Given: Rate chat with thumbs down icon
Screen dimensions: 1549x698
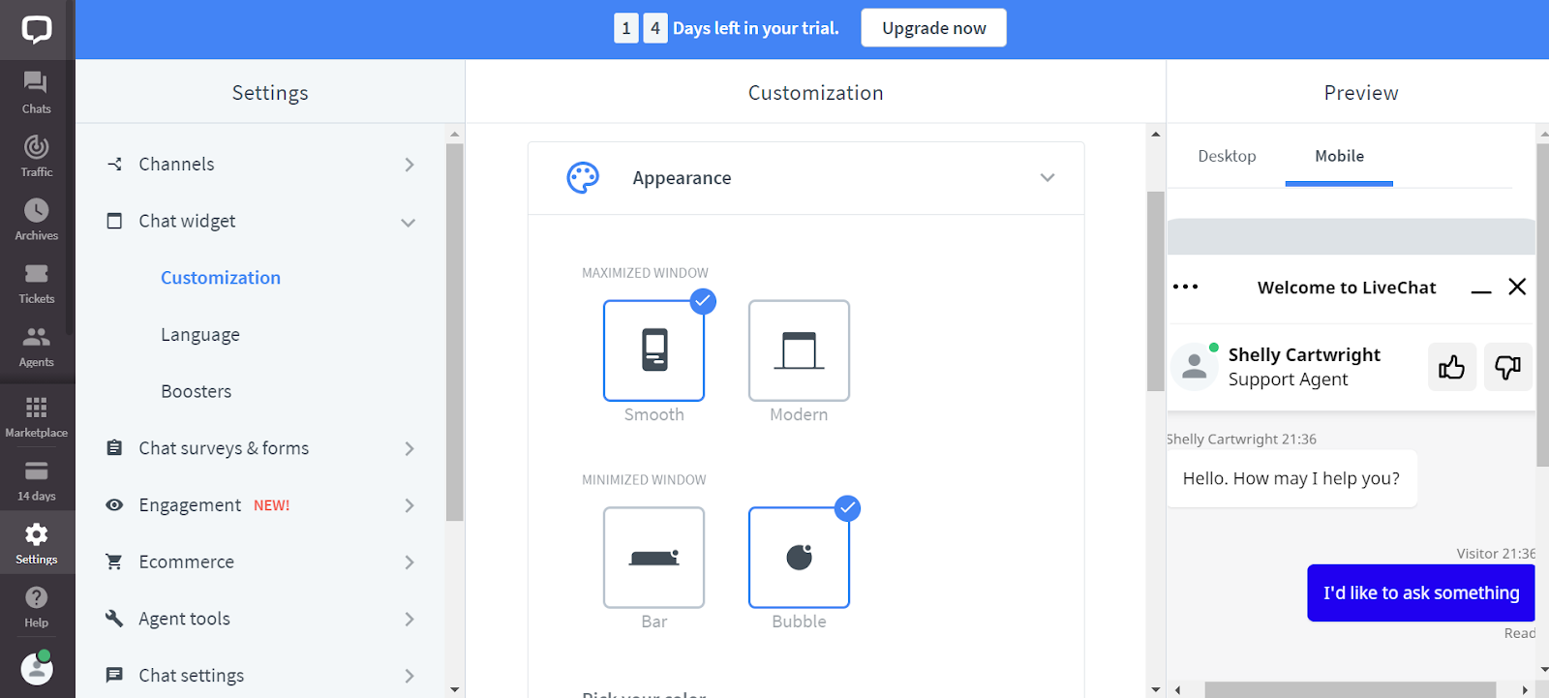Looking at the screenshot, I should click(1507, 367).
